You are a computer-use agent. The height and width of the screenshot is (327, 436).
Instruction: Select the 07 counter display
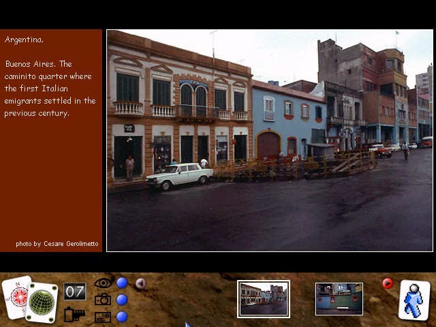pyautogui.click(x=75, y=292)
